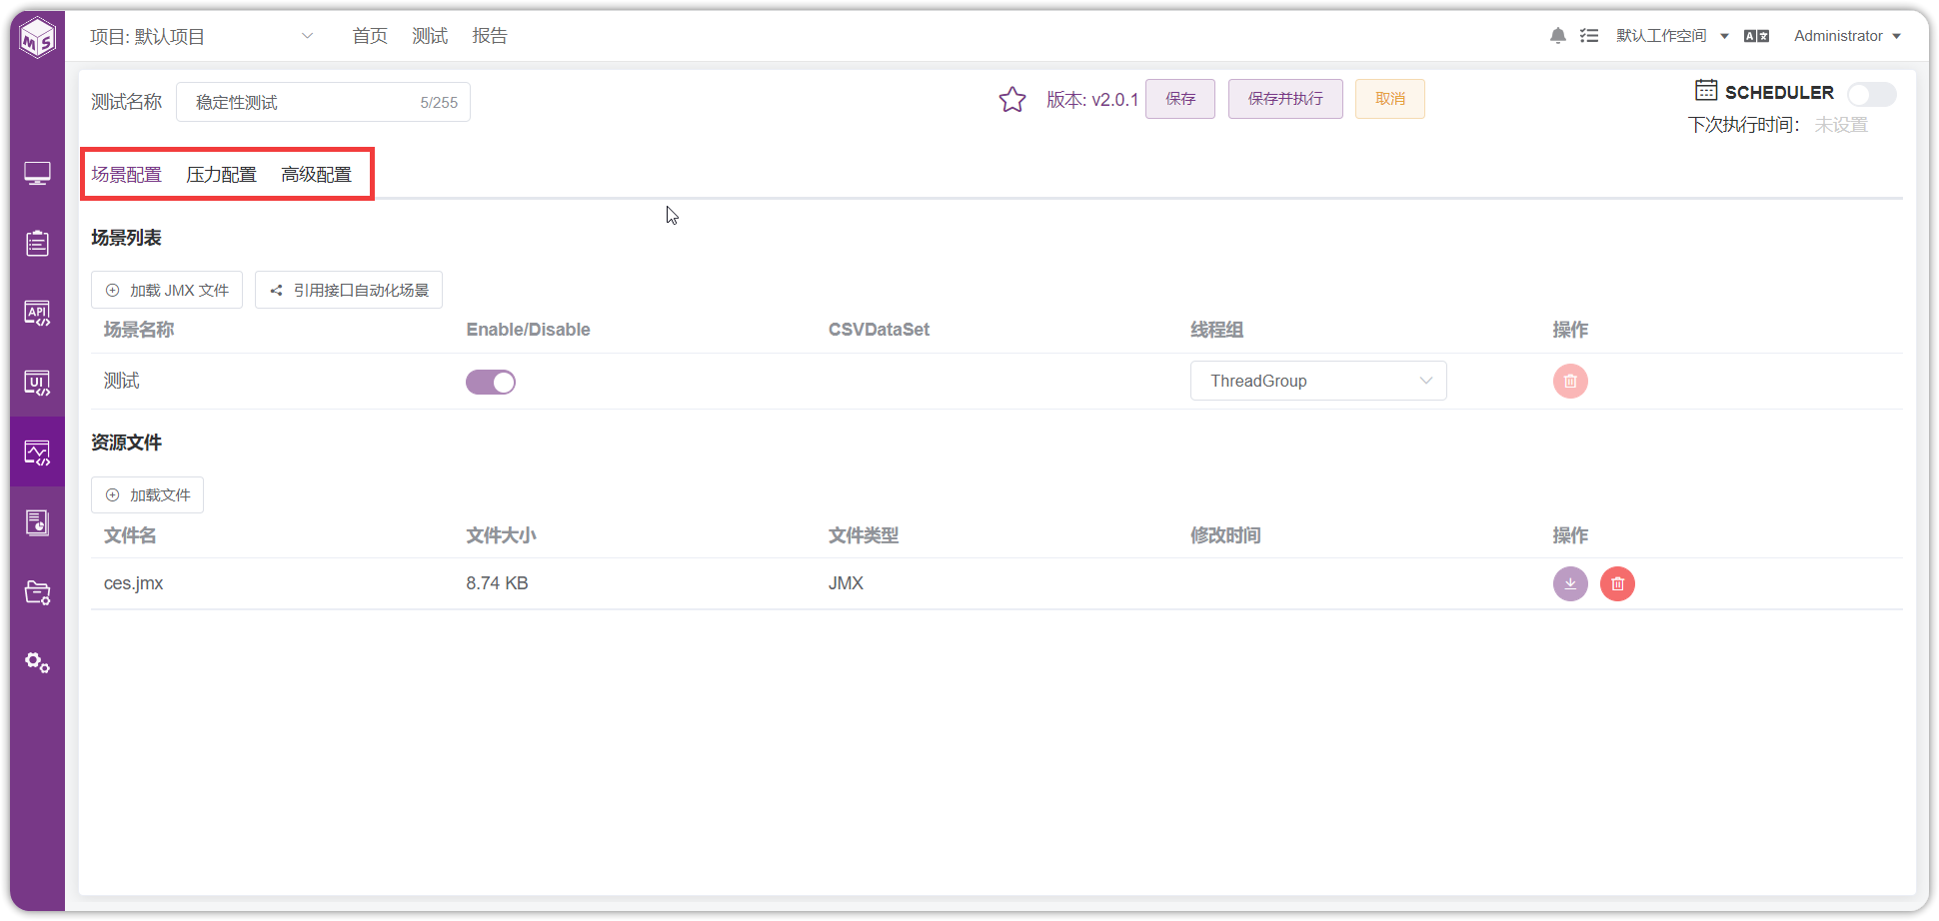The width and height of the screenshot is (1939, 921).
Task: Open the UI test sidebar icon
Action: pos(38,384)
